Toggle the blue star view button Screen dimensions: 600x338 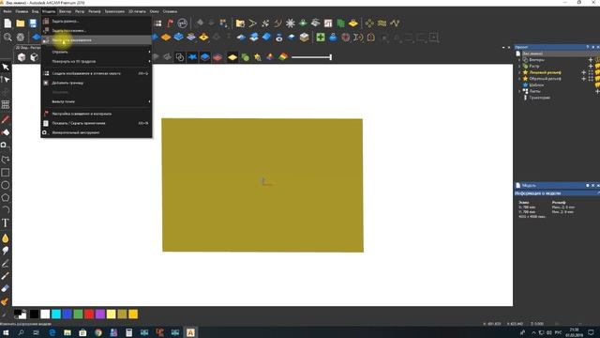tap(192, 57)
